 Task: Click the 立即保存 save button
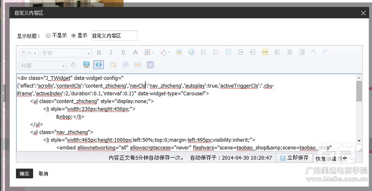pyautogui.click(x=294, y=158)
